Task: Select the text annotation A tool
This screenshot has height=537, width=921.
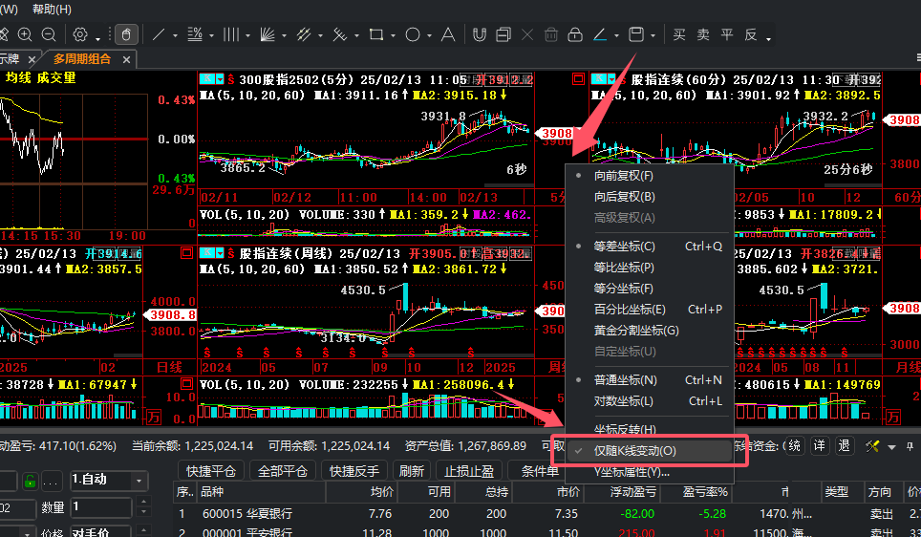Action: pyautogui.click(x=448, y=35)
